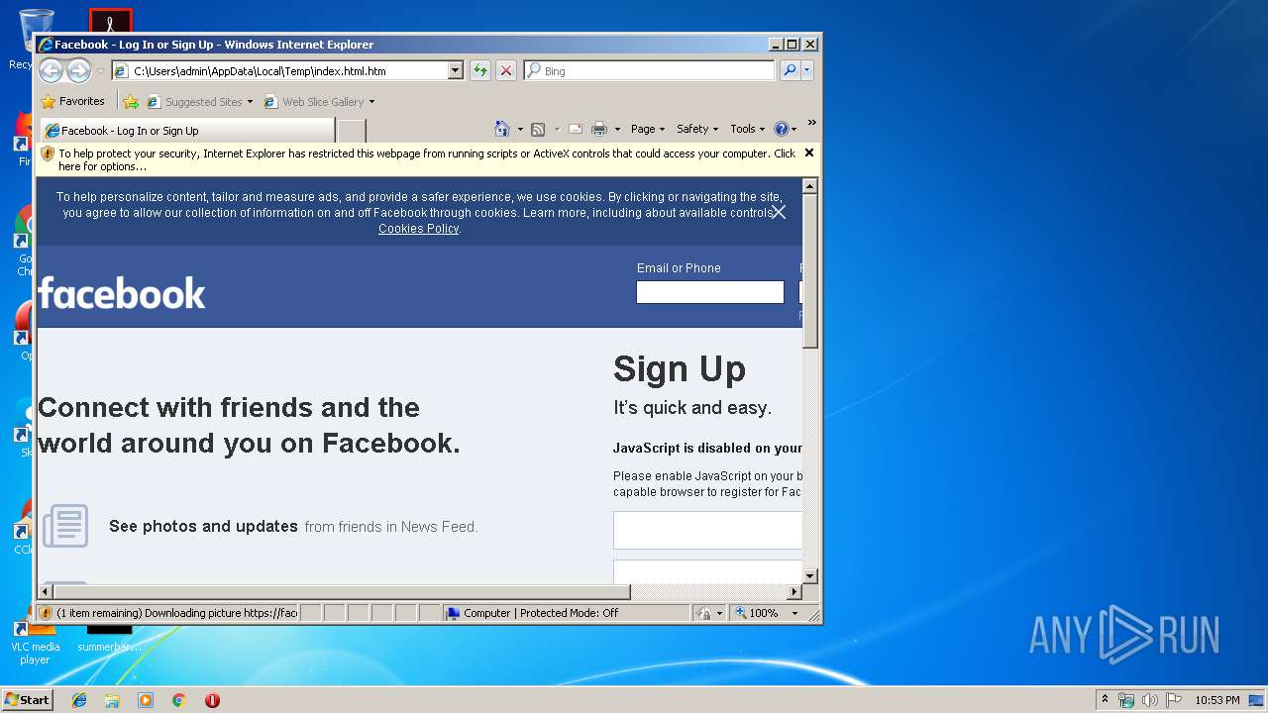Viewport: 1268px width, 713px height.
Task: Refresh the page using the green arrows icon
Action: pos(480,70)
